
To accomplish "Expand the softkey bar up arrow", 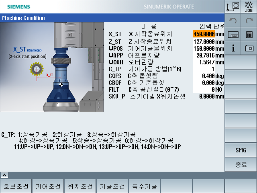I will (x=4, y=175).
